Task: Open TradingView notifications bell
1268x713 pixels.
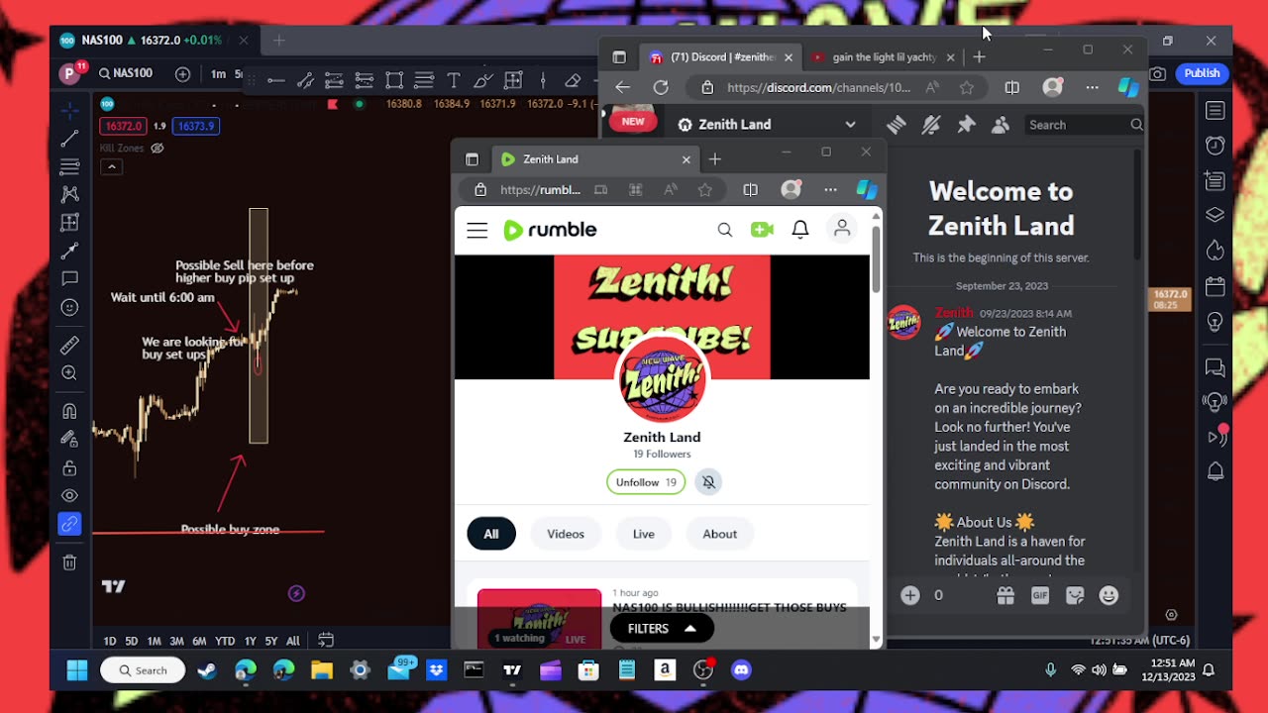Action: (1215, 472)
